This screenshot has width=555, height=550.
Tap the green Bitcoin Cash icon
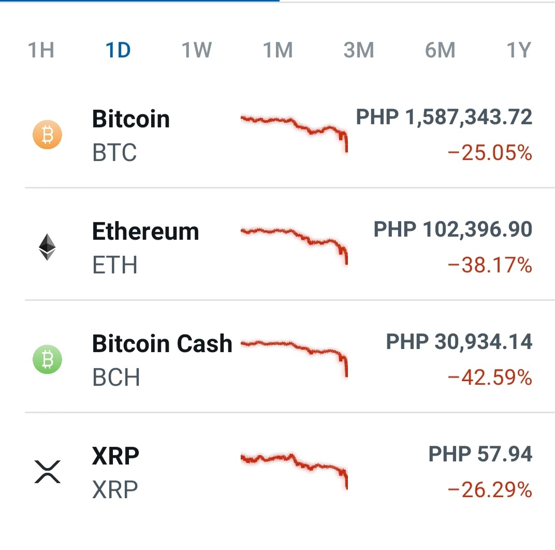tap(47, 359)
